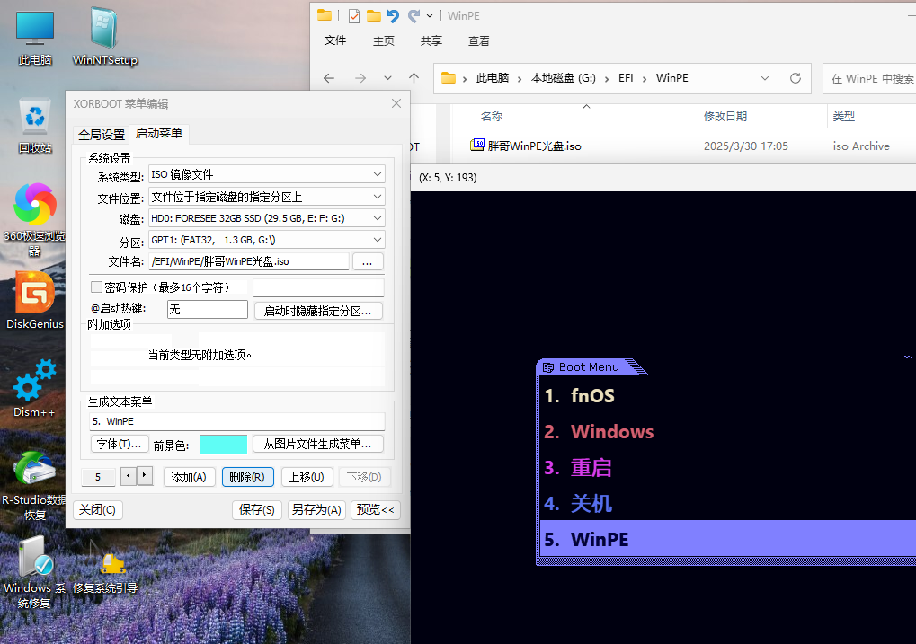This screenshot has width=916, height=644.
Task: Select 2. Windows in Boot Menu preview
Action: pyautogui.click(x=728, y=431)
